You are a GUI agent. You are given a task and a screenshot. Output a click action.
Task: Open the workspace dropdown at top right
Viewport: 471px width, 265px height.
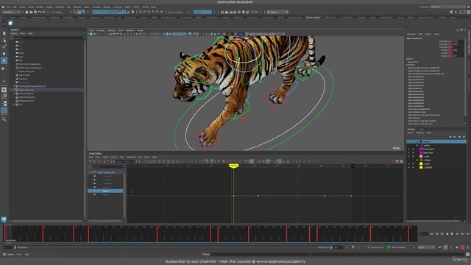pyautogui.click(x=447, y=7)
